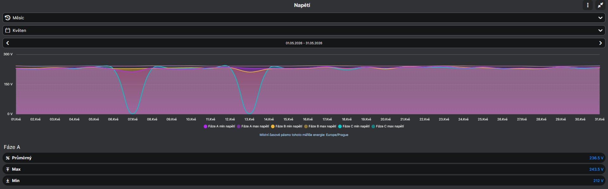Click the date range 01.05.2026 - 31.05.2026
The image size is (608, 189).
pyautogui.click(x=304, y=43)
